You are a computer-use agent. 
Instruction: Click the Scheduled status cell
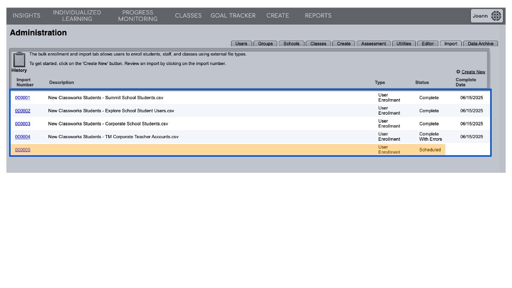click(430, 150)
